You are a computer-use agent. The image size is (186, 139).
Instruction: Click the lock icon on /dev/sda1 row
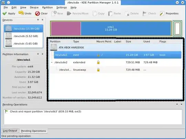tap(98, 55)
